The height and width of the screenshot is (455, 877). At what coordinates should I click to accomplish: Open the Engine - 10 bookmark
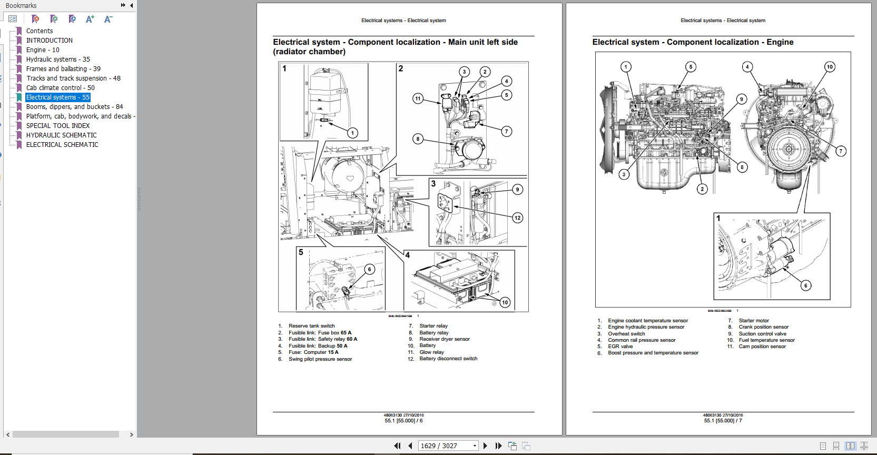pyautogui.click(x=43, y=50)
